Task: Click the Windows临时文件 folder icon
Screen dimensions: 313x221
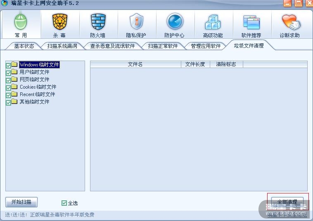Action: tap(14, 64)
